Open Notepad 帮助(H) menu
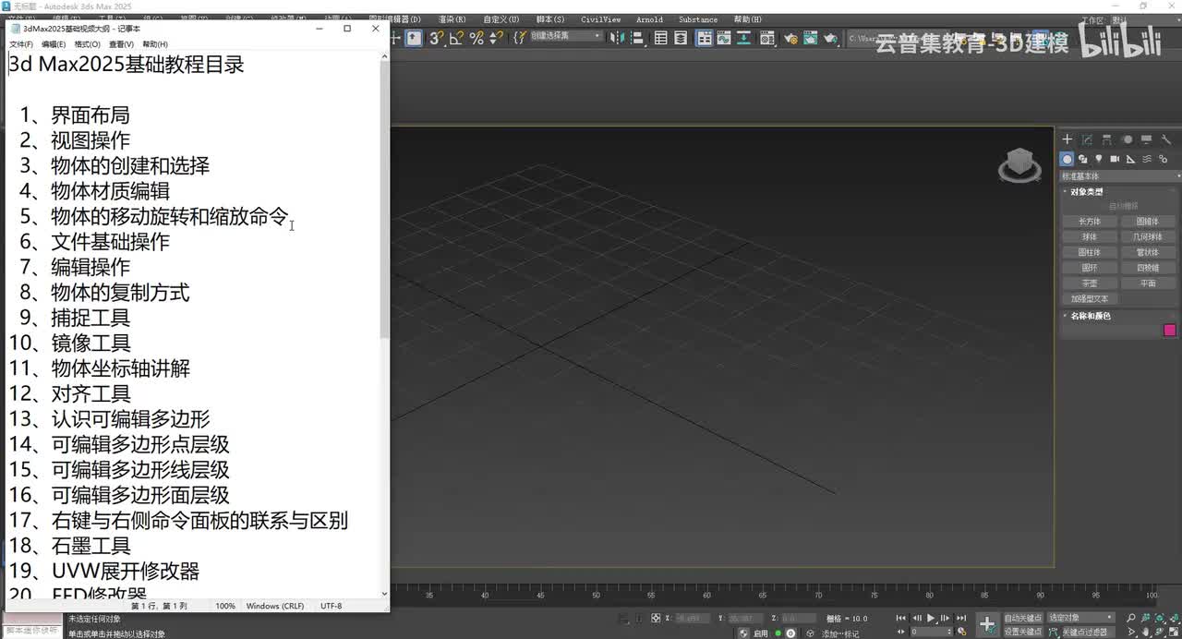This screenshot has height=639, width=1182. click(x=155, y=44)
